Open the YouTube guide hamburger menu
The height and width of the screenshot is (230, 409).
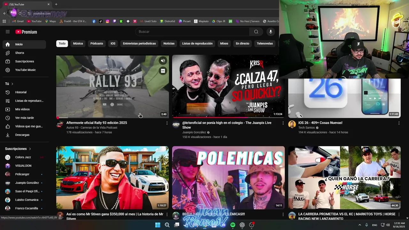(x=8, y=32)
